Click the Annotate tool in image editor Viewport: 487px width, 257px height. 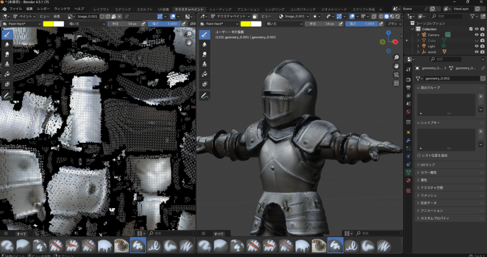pyautogui.click(x=8, y=95)
